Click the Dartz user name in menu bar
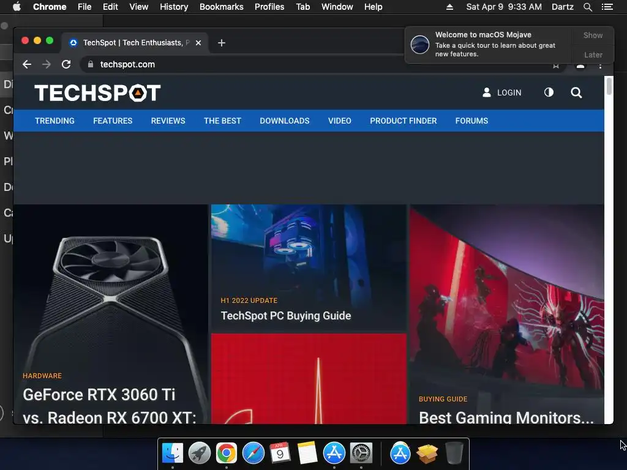This screenshot has width=627, height=470. (562, 7)
